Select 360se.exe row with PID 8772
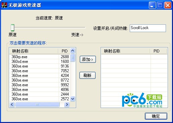The height and width of the screenshot is (123, 173). coord(40,80)
